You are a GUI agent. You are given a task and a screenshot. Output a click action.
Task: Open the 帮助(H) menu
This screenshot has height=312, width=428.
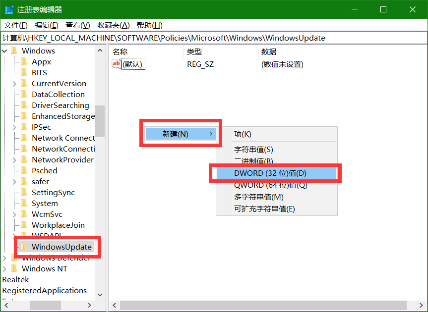click(150, 25)
